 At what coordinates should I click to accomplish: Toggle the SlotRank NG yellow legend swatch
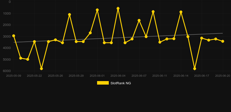pos(103,83)
